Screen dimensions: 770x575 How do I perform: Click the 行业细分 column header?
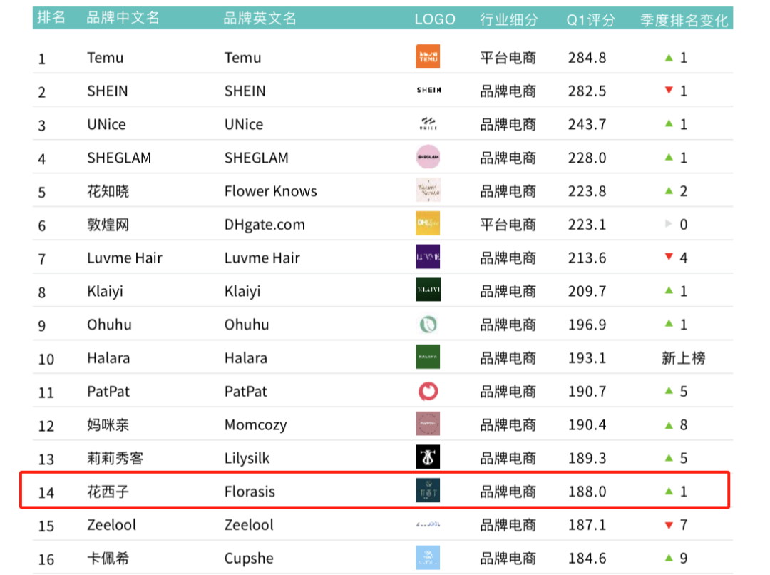[x=508, y=19]
